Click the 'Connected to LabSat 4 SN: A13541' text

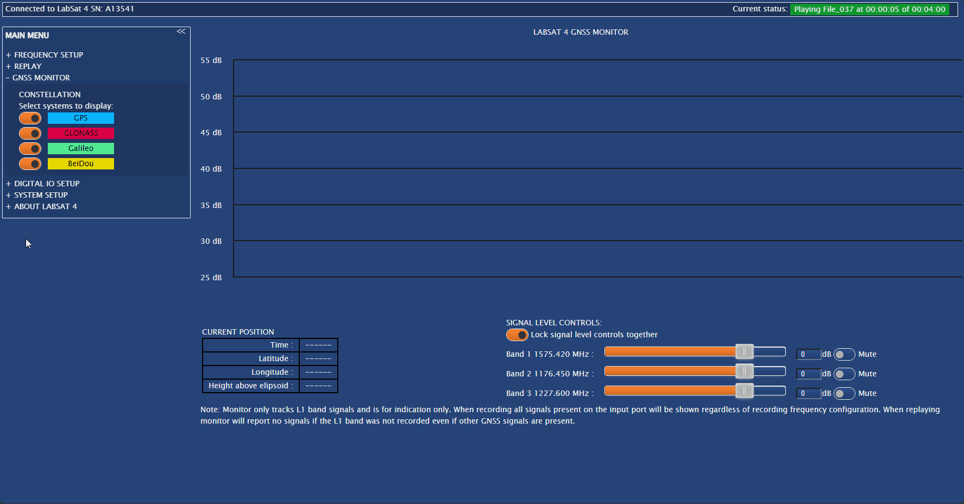tap(70, 9)
